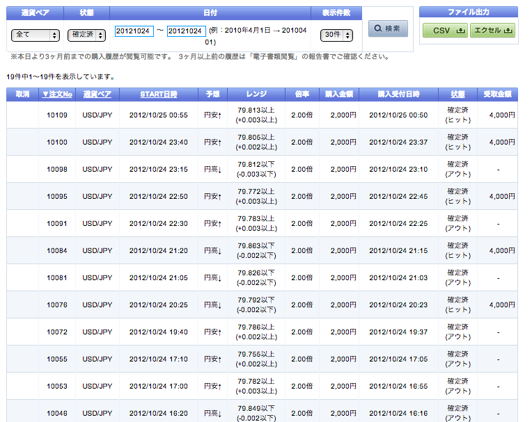Click the 取消 column header

click(22, 94)
